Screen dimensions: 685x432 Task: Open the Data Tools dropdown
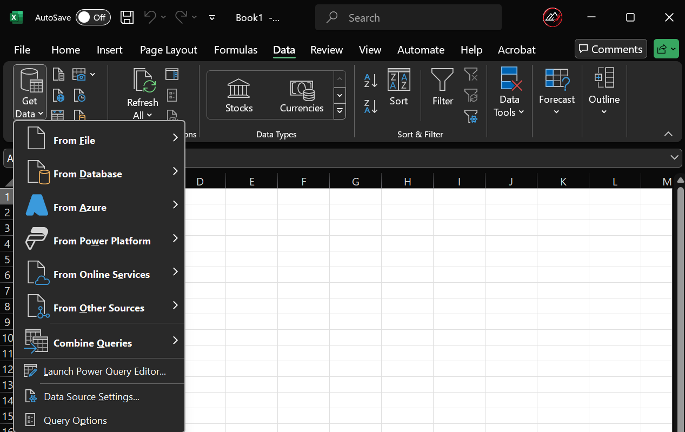(x=509, y=92)
